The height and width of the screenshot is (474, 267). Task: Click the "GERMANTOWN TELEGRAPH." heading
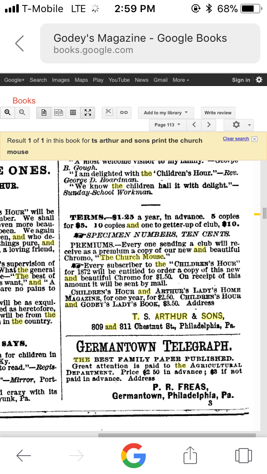coord(154,346)
